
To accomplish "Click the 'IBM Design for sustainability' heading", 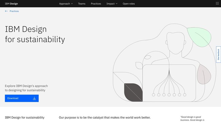I will coord(35,34).
